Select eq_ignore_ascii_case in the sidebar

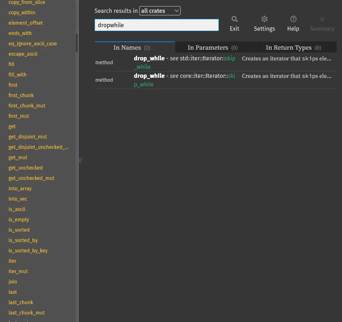pos(32,44)
